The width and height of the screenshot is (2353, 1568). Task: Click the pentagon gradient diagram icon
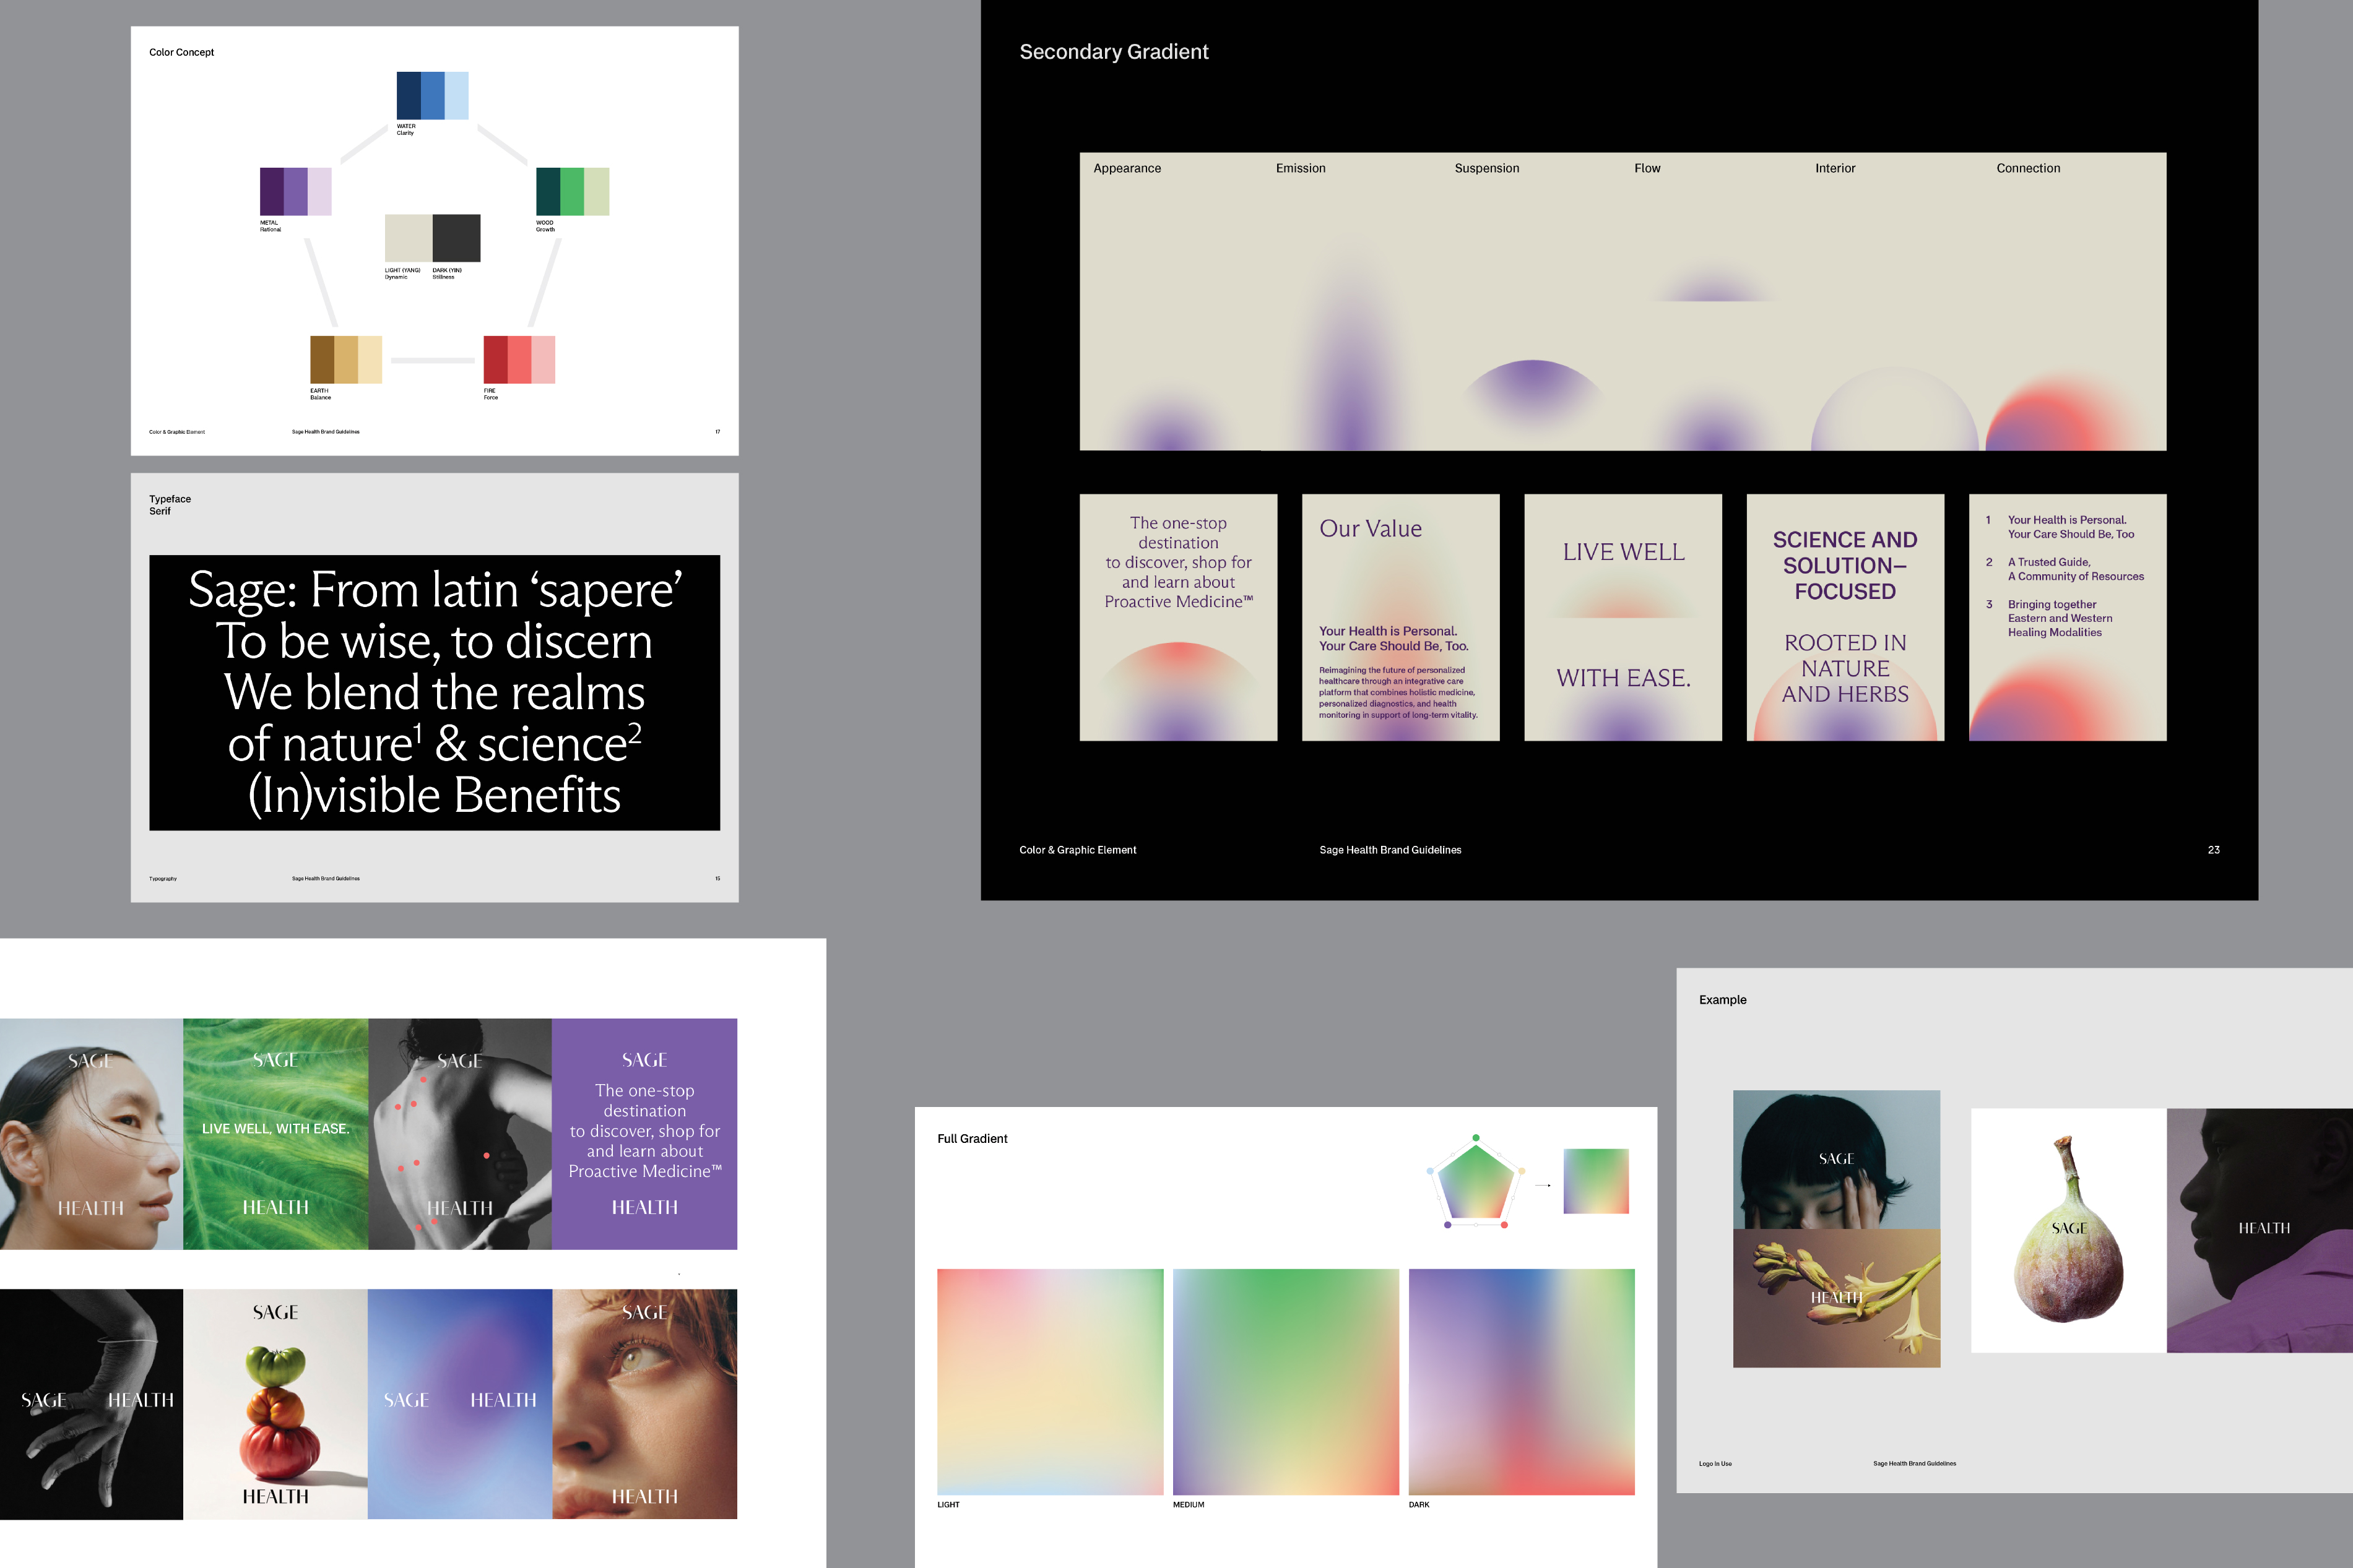1476,1181
